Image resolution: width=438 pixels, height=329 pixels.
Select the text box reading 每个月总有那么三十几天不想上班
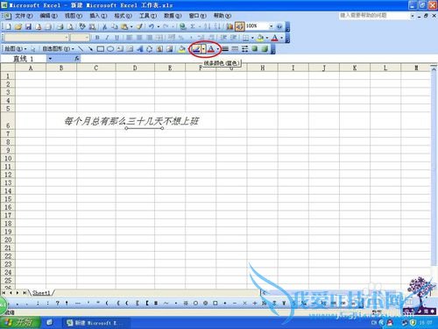point(131,121)
